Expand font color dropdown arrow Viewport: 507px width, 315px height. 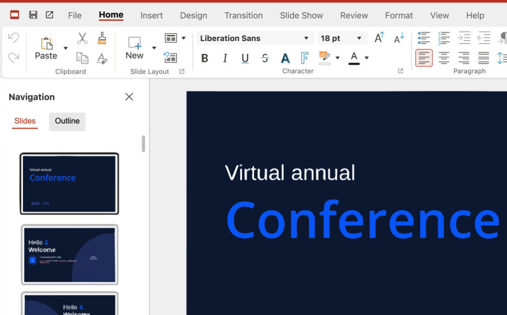tap(367, 58)
